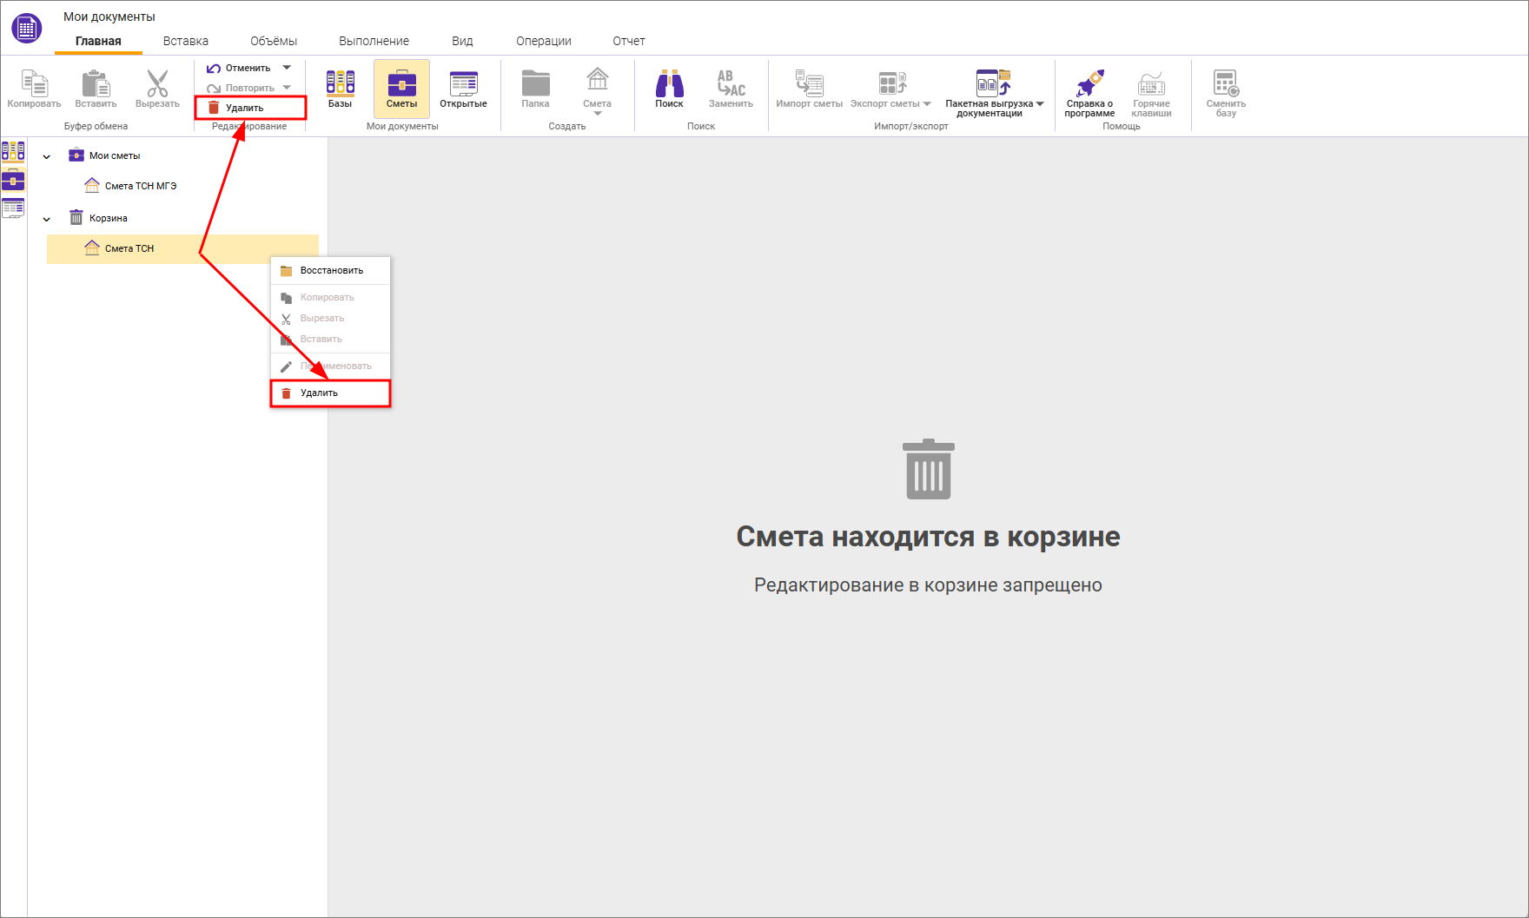Select Смета ТСН МГЭ in the tree
Screen dimensions: 1529x918
140,186
